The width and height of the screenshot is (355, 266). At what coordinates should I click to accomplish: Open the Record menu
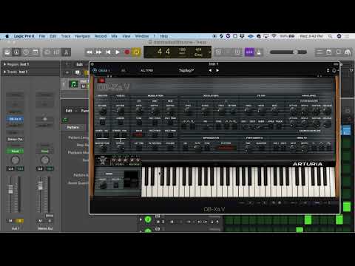[101, 36]
